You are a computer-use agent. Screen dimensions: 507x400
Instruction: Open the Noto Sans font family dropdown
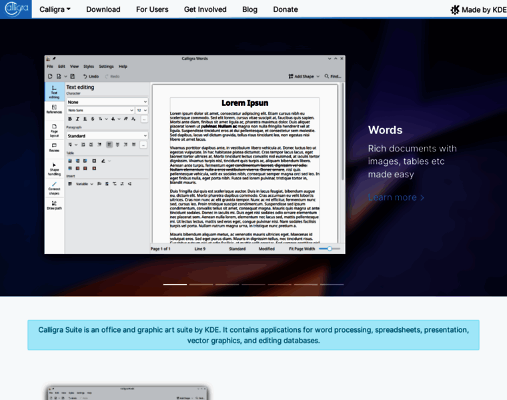100,110
